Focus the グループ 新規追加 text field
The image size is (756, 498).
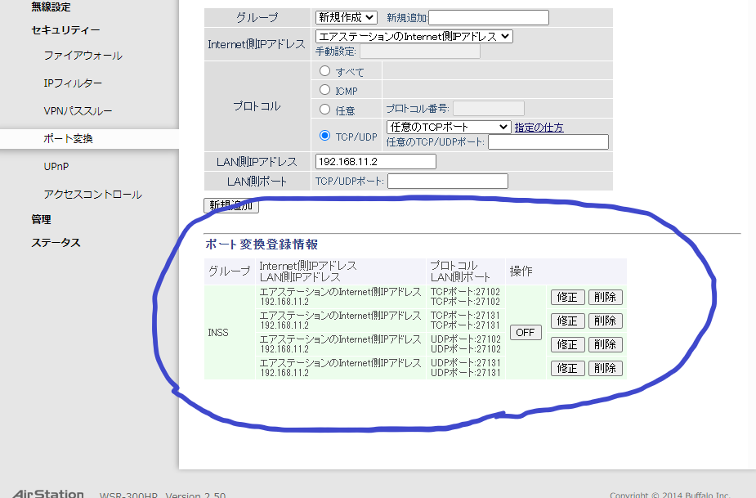click(489, 17)
